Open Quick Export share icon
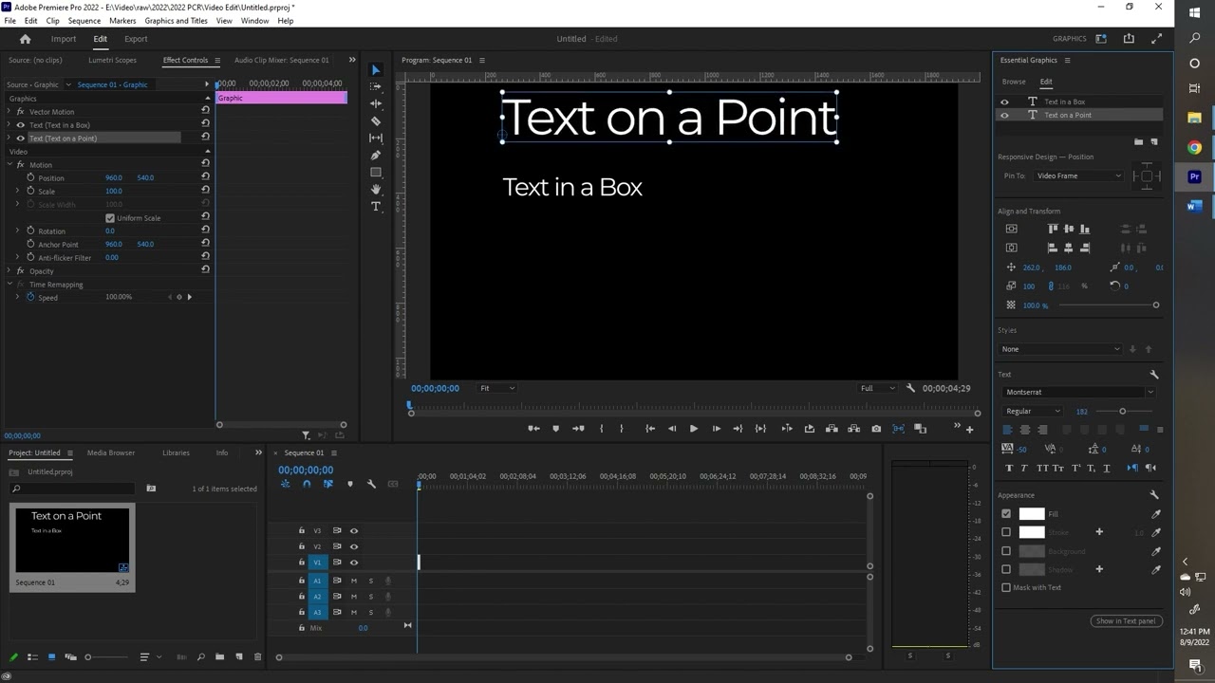Image resolution: width=1215 pixels, height=683 pixels. point(1129,39)
